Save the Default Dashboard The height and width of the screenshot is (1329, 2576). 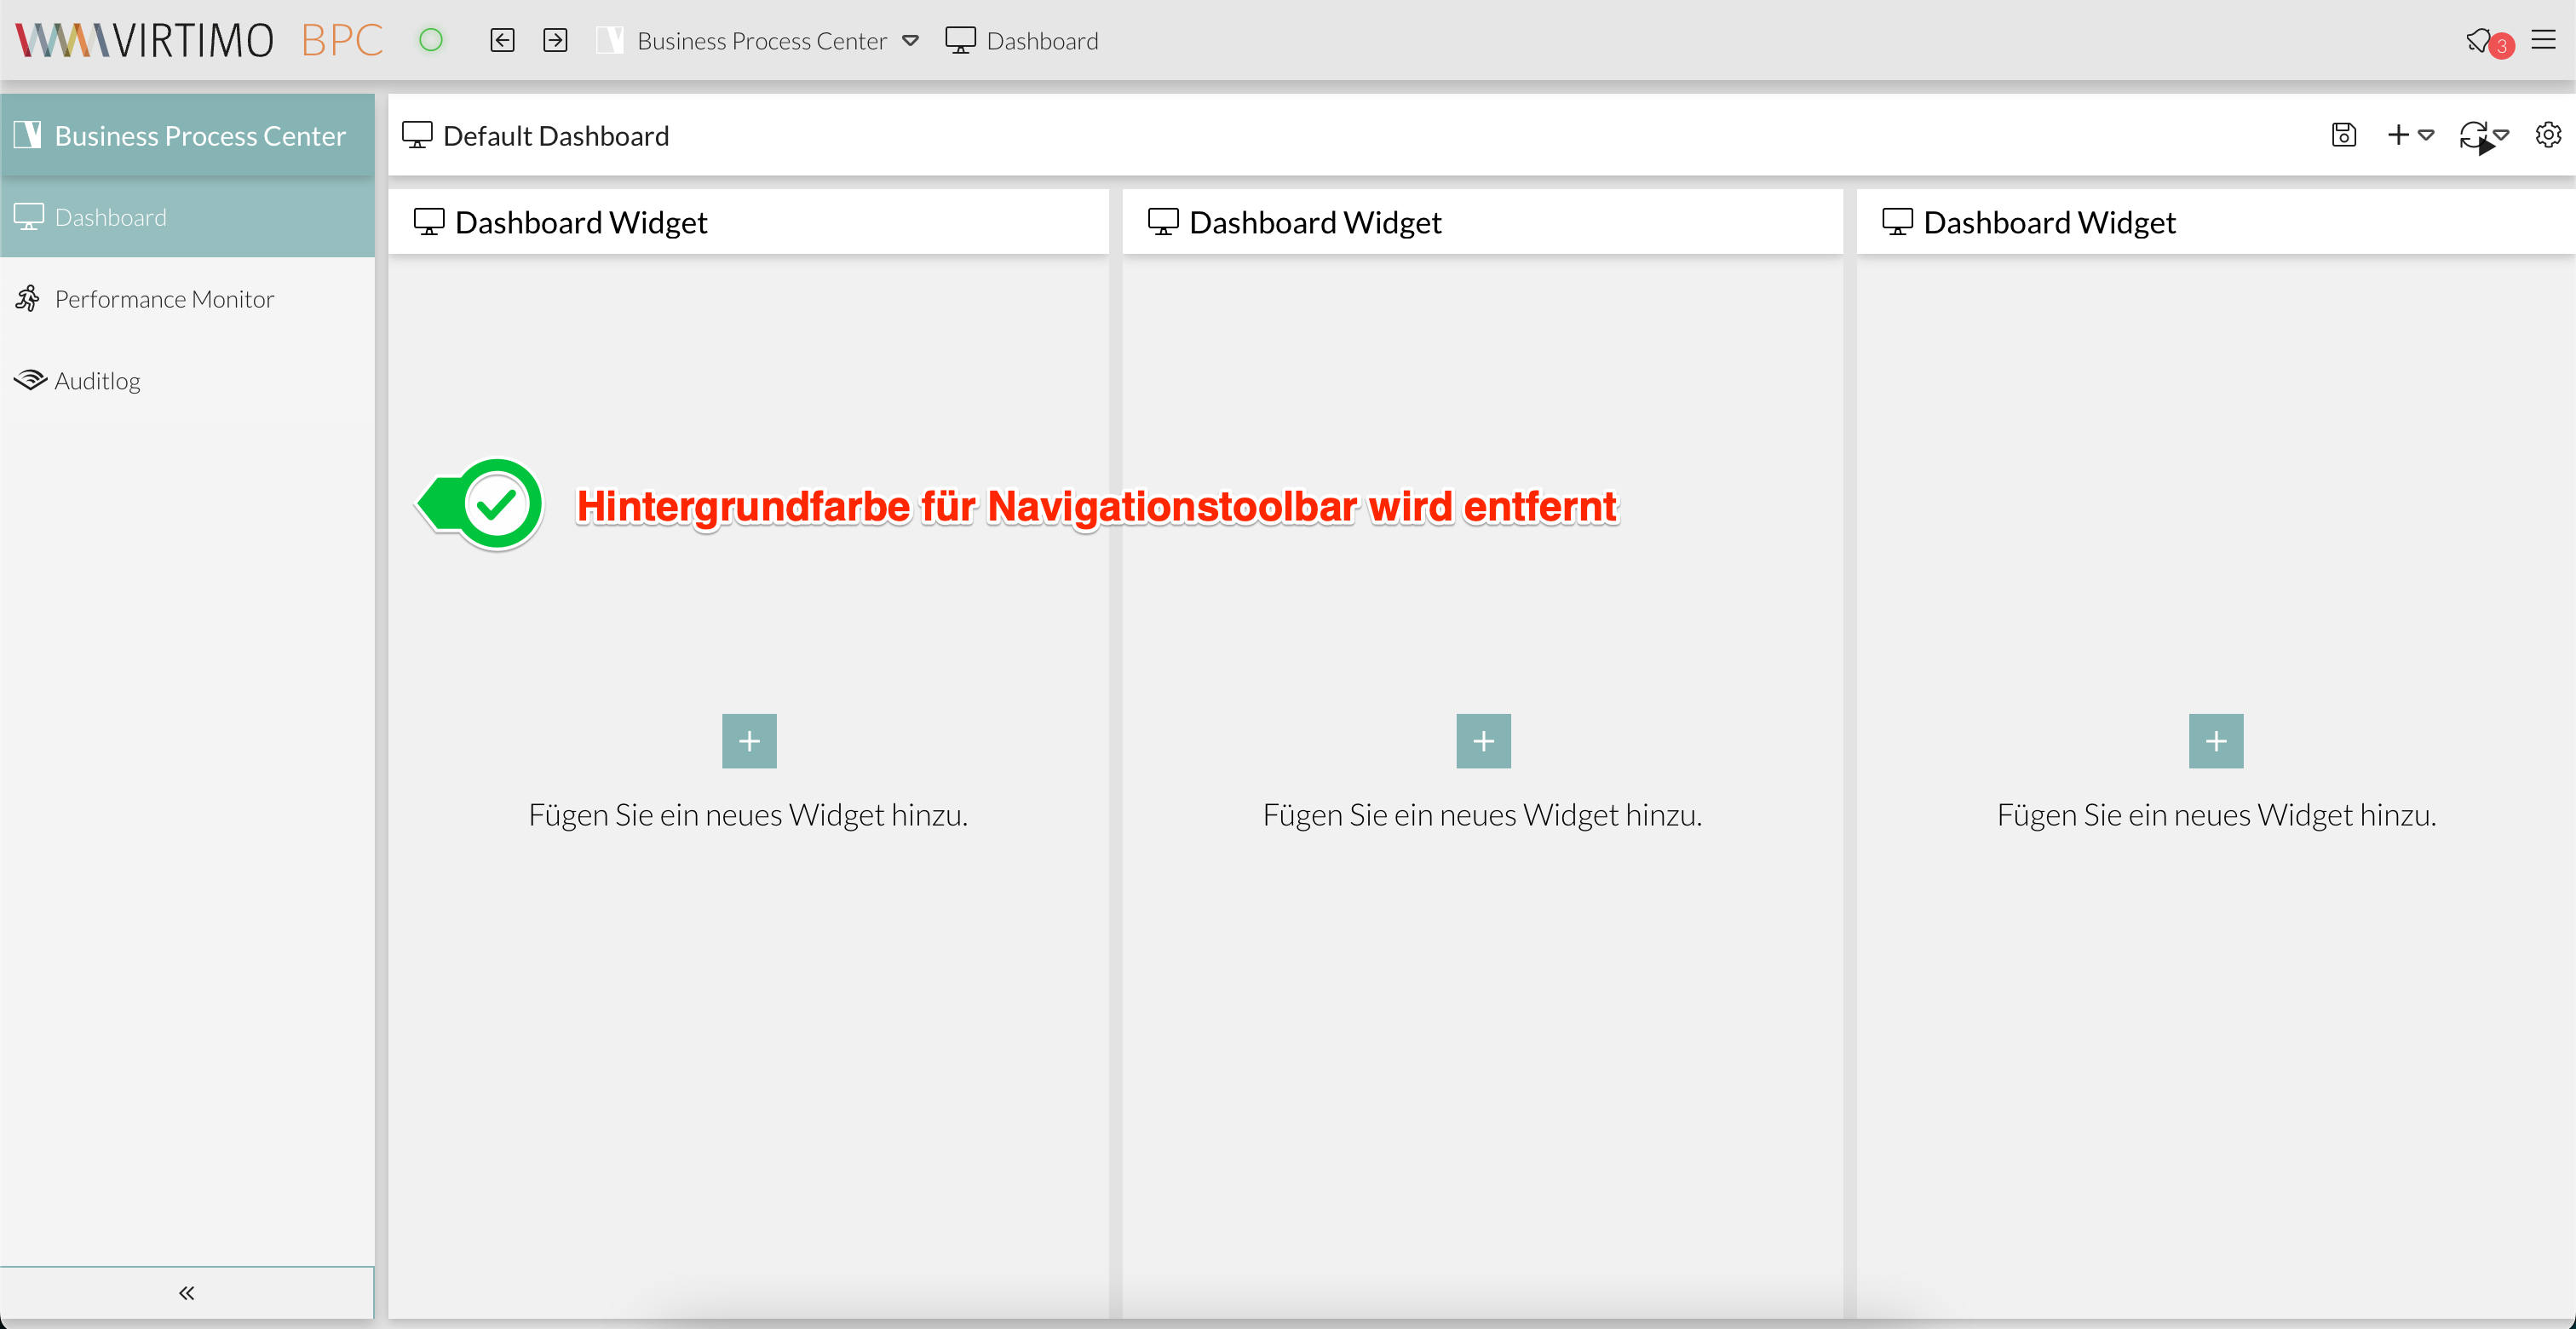2344,135
